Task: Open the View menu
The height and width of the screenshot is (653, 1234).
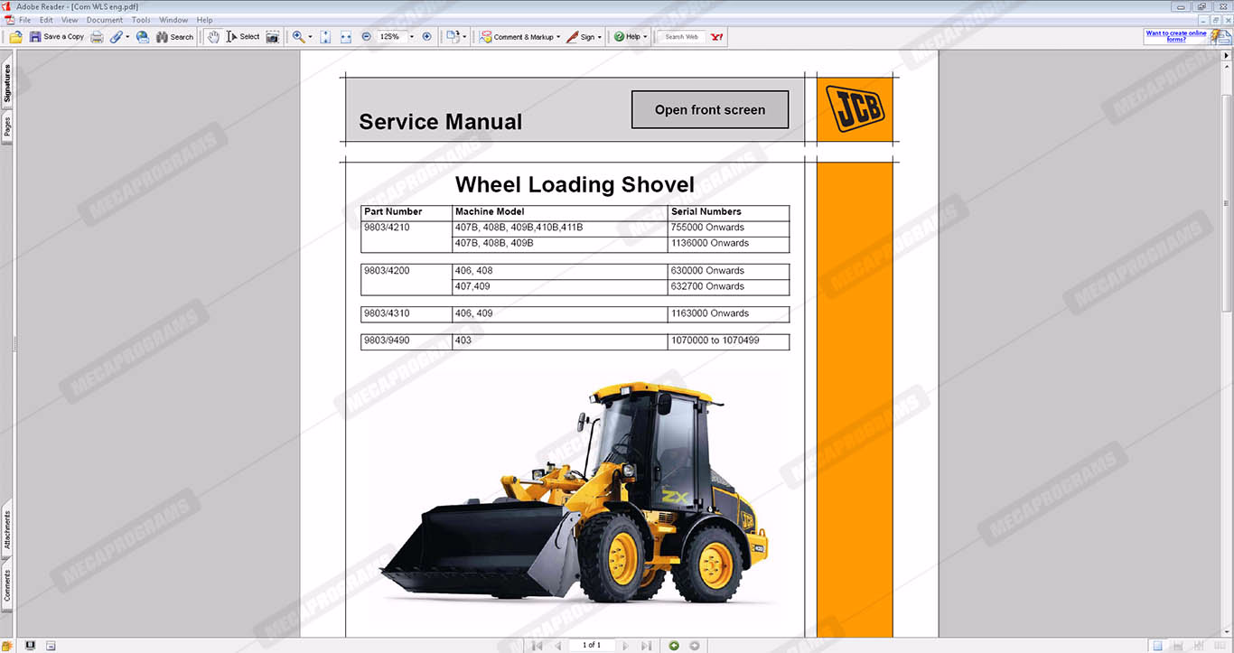Action: click(70, 20)
